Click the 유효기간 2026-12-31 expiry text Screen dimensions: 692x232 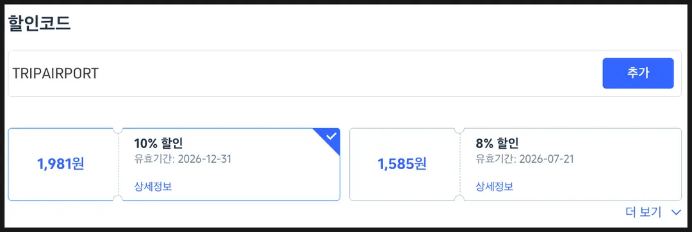coord(183,159)
